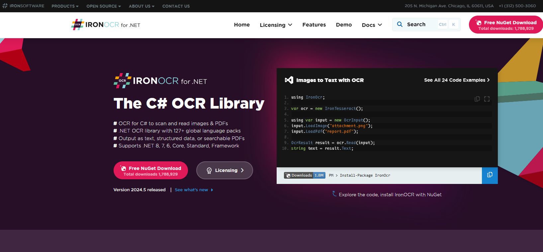
Task: Open the Open Source dropdown menu
Action: coord(104,6)
